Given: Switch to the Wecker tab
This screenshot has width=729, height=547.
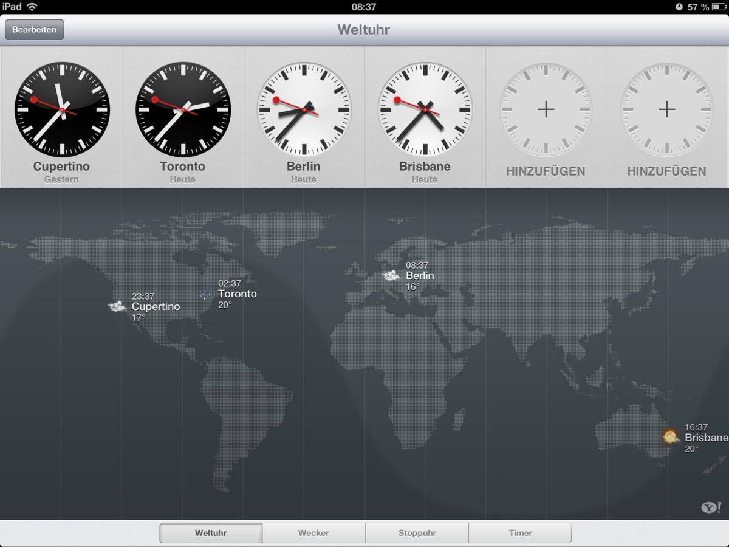Looking at the screenshot, I should (x=313, y=533).
